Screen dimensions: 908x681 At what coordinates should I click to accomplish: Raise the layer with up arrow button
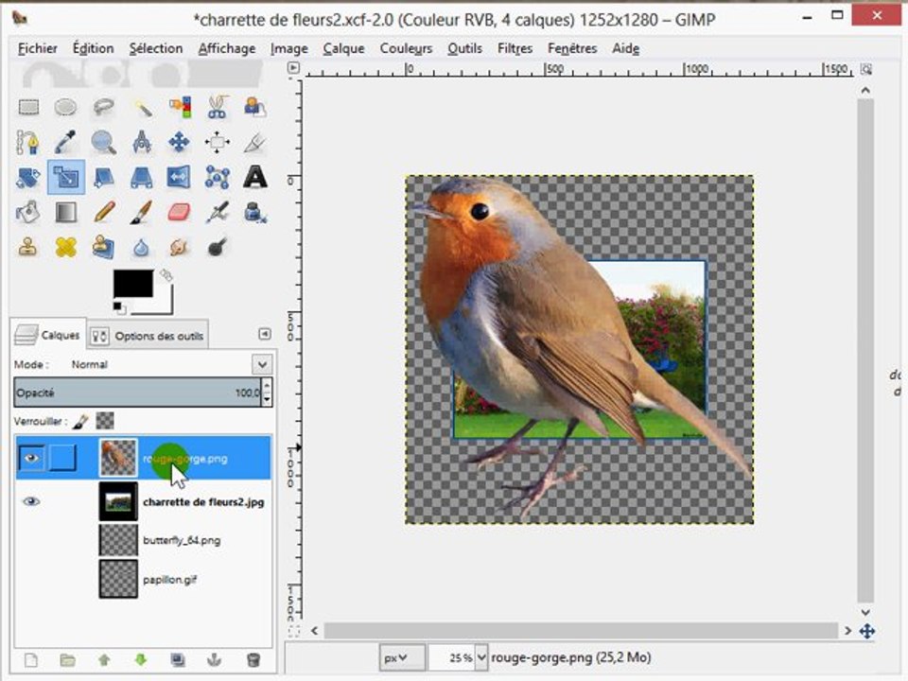point(104,660)
